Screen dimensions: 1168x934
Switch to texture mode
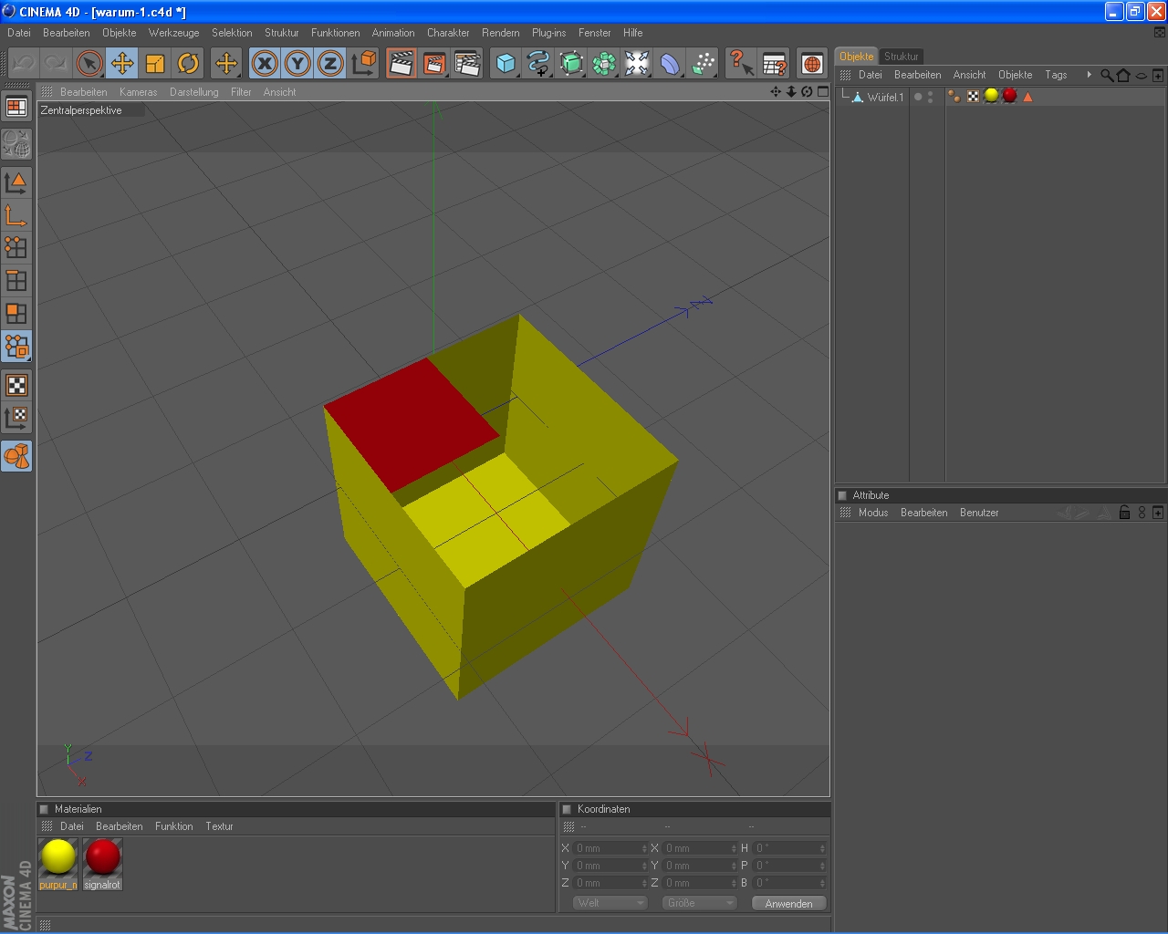[16, 385]
